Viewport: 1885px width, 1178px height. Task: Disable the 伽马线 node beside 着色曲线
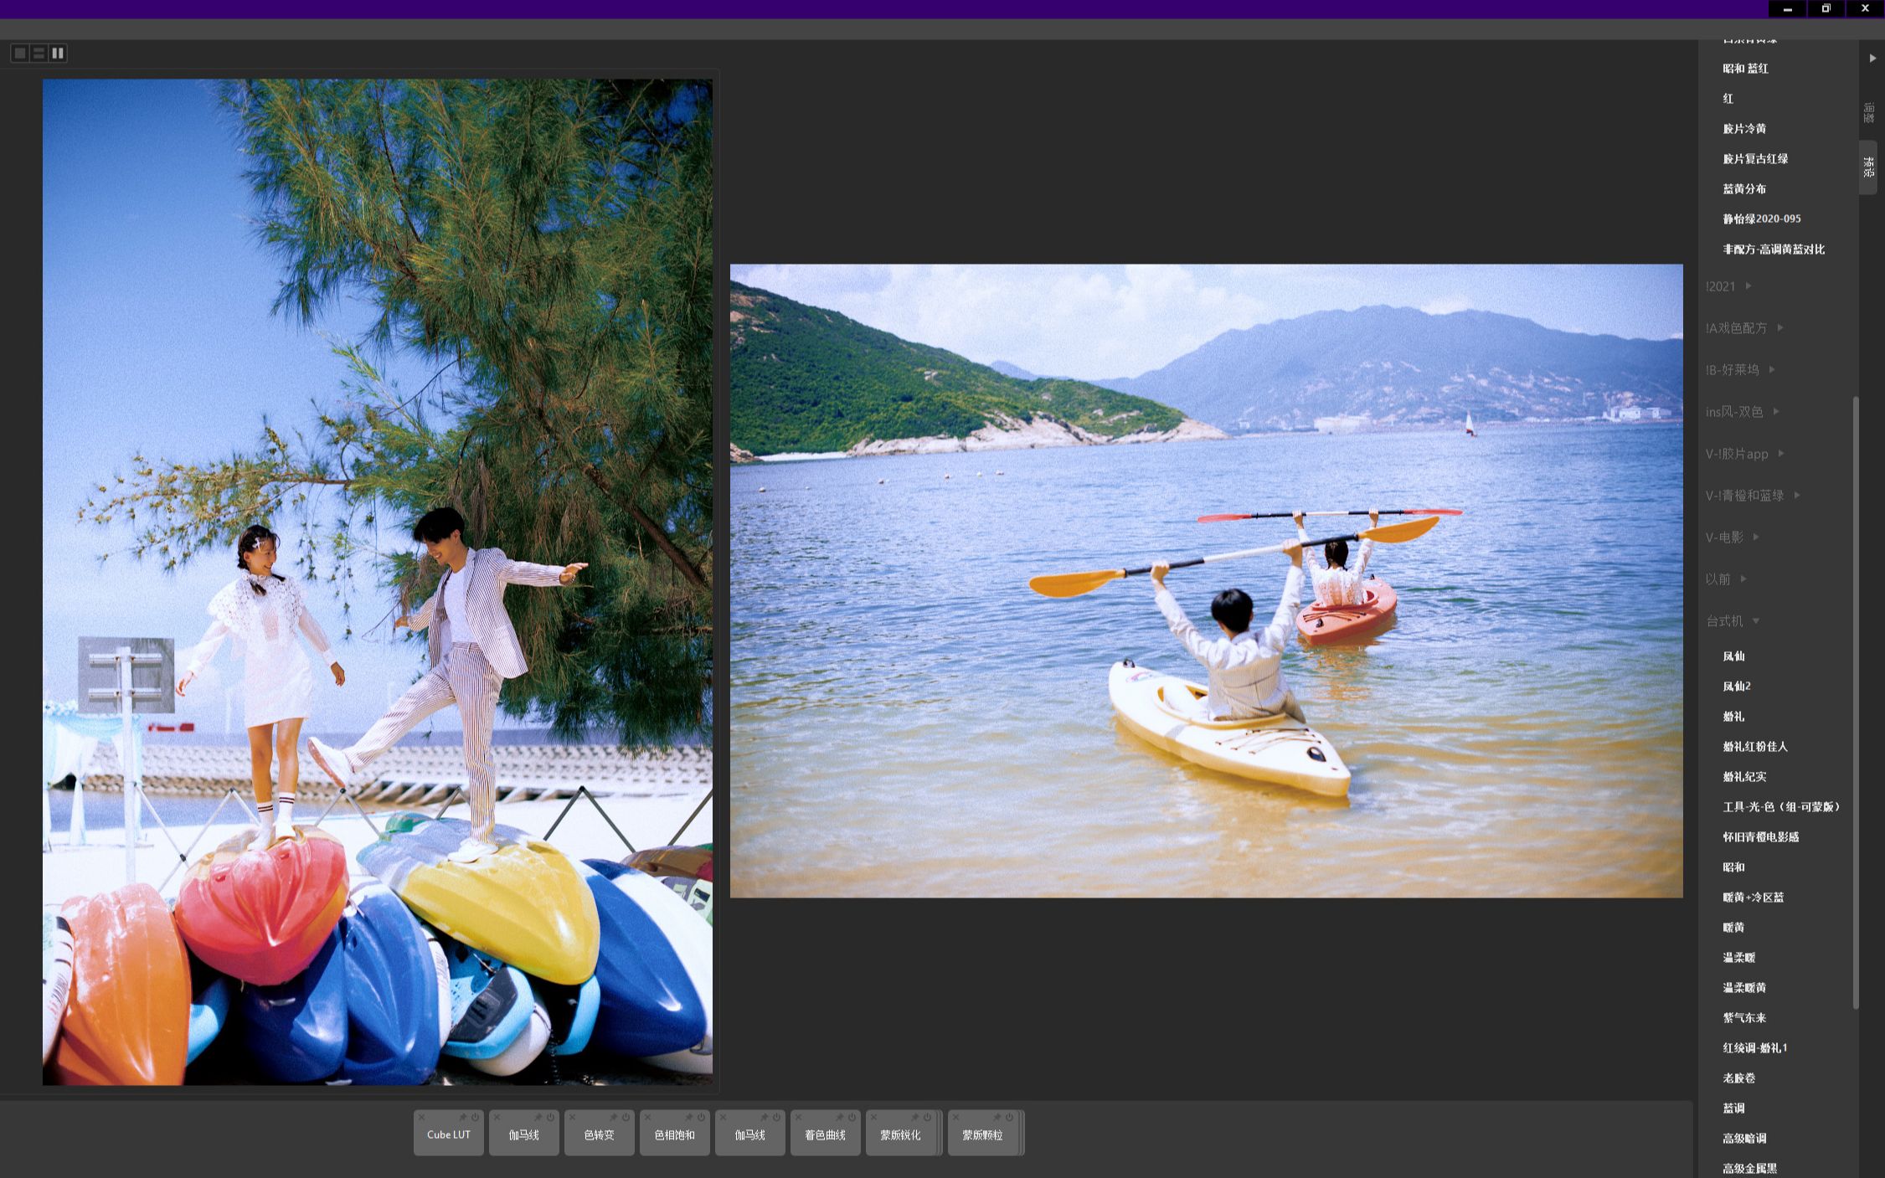[x=776, y=1117]
